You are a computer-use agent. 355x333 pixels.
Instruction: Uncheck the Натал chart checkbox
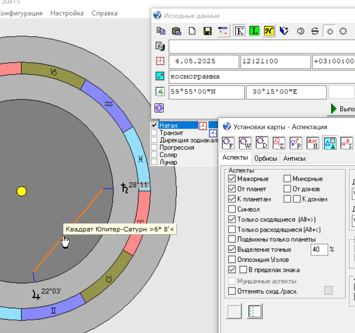click(x=154, y=125)
